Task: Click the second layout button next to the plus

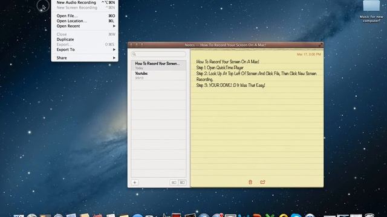Action: coord(182,183)
